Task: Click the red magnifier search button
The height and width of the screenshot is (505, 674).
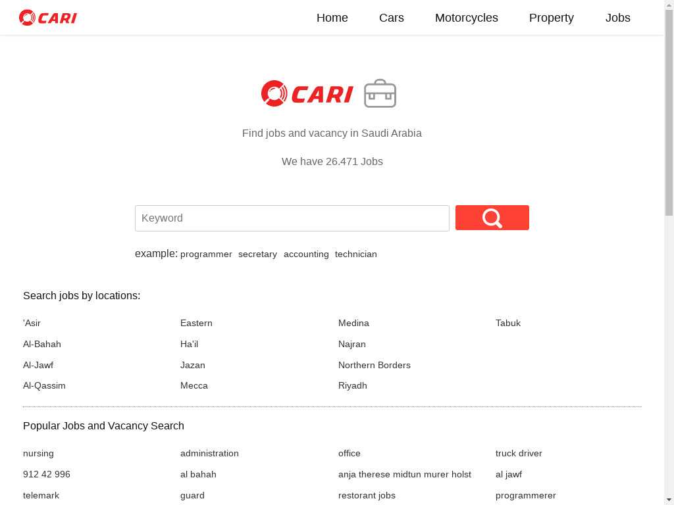Action: pyautogui.click(x=492, y=218)
